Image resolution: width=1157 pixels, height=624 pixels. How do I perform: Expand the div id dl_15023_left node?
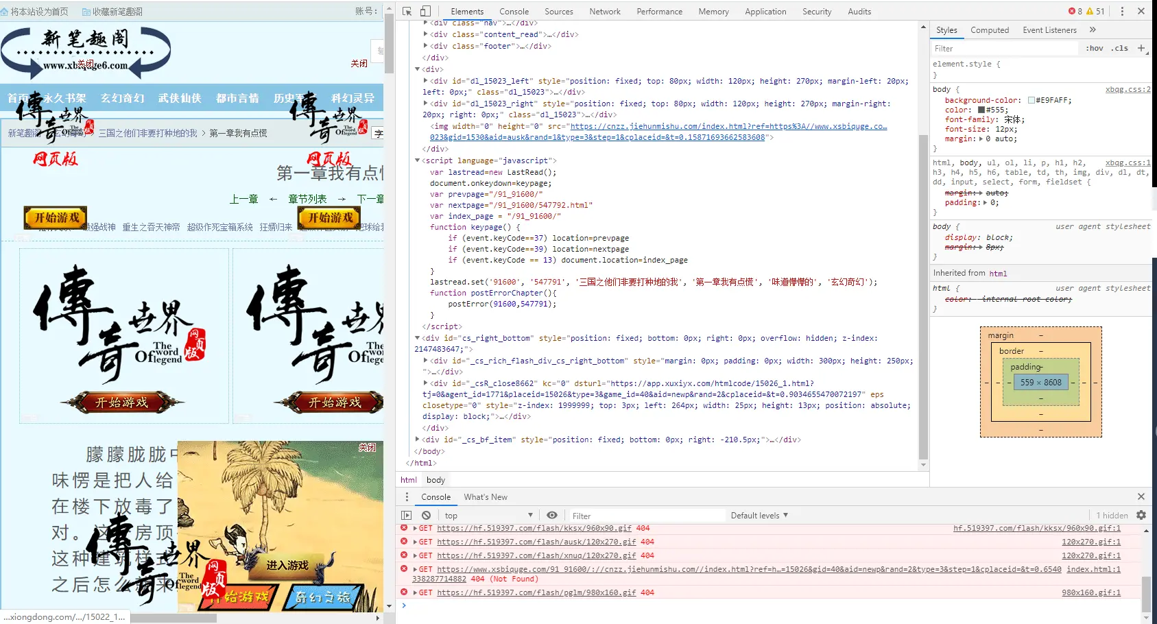pos(426,81)
